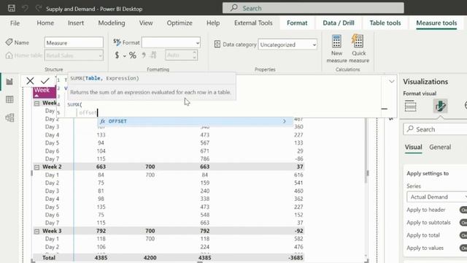The height and width of the screenshot is (263, 467).
Task: Open the currency format dropdown arrow
Action: (x=125, y=56)
